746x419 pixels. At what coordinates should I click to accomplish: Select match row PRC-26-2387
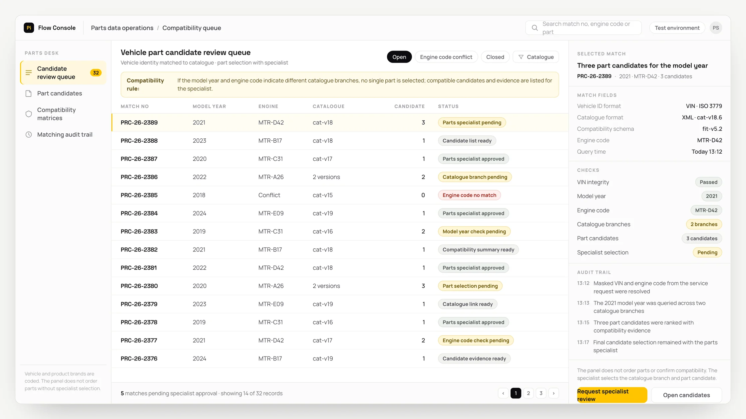pyautogui.click(x=340, y=159)
